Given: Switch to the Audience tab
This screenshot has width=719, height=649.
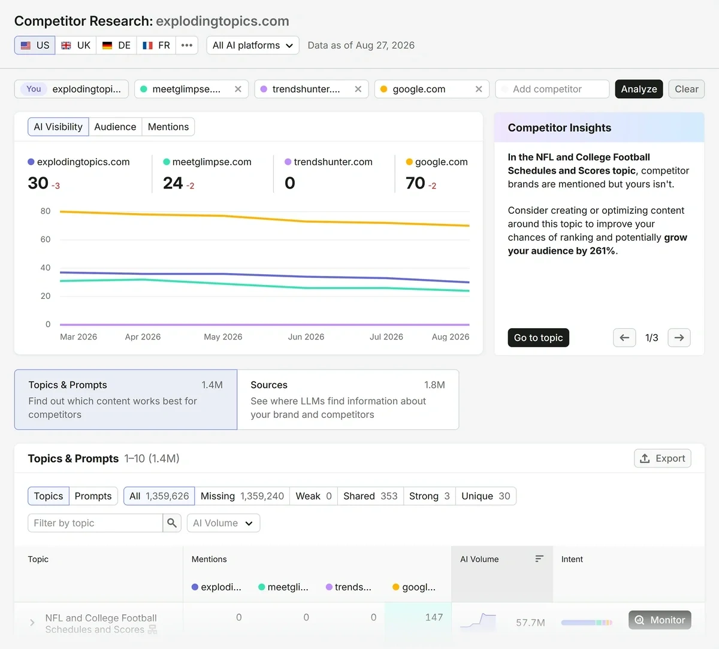Looking at the screenshot, I should point(115,127).
